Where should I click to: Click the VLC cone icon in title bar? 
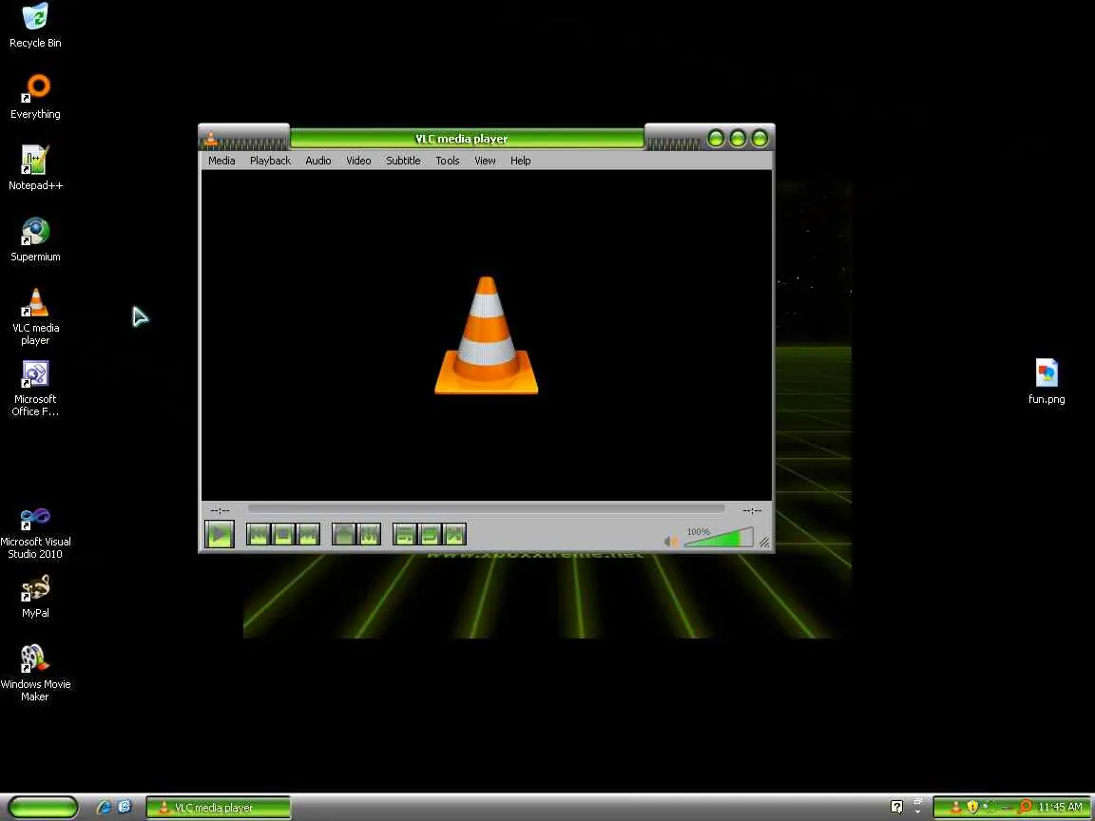click(x=211, y=139)
